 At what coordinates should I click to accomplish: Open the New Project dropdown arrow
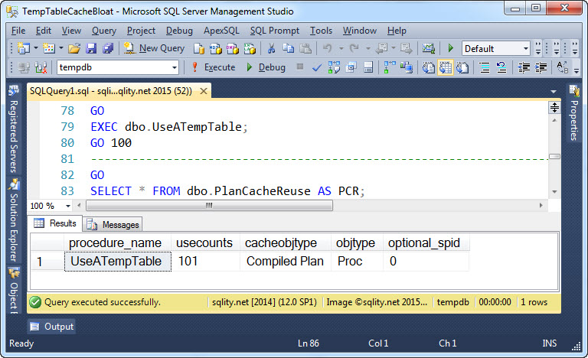click(x=36, y=48)
